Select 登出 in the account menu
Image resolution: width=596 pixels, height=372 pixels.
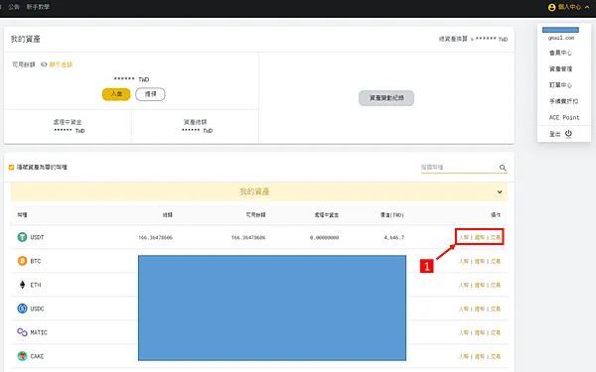(554, 134)
